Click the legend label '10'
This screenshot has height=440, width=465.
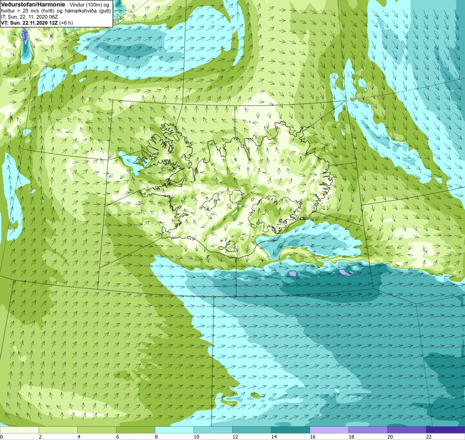pos(196,437)
